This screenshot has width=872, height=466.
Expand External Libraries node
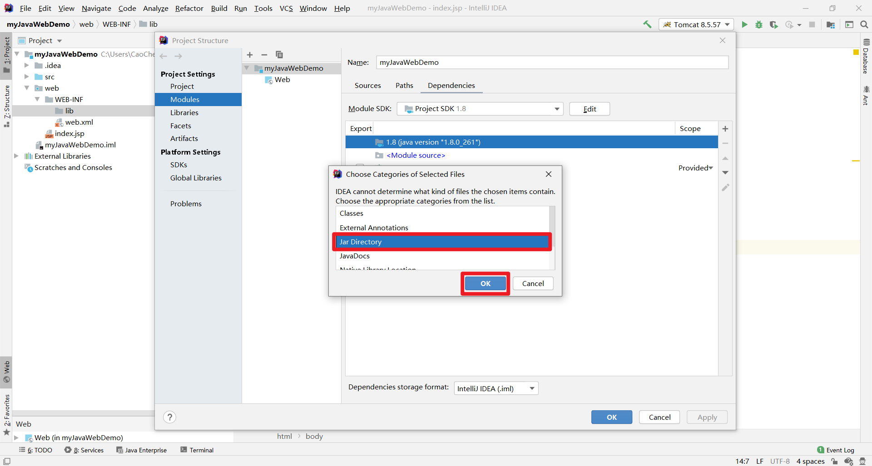(x=16, y=156)
